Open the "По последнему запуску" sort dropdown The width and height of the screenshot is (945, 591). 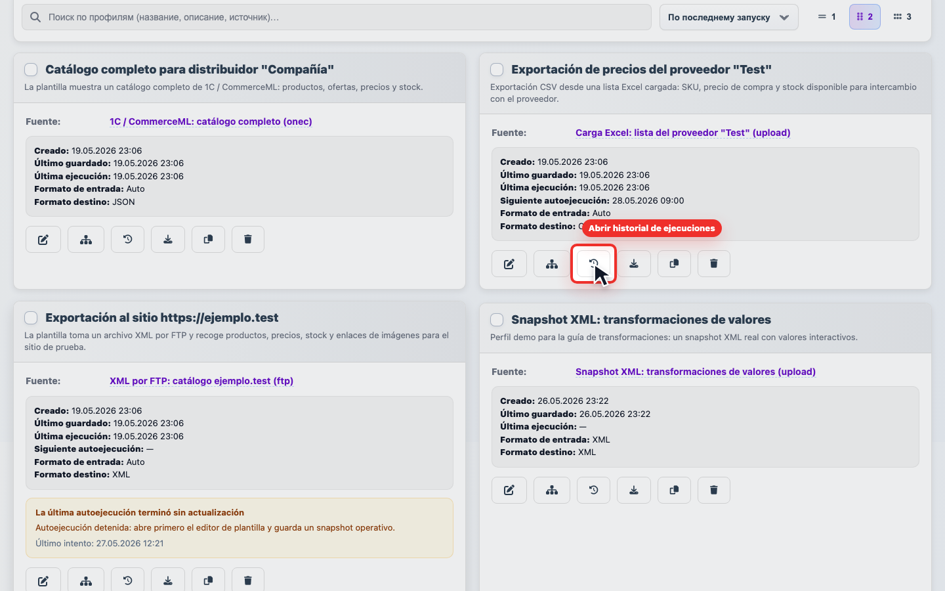(729, 17)
